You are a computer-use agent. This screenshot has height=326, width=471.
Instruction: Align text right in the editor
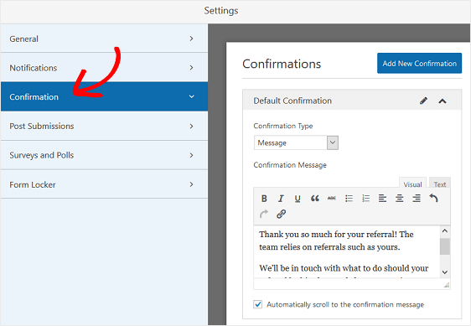[417, 199]
